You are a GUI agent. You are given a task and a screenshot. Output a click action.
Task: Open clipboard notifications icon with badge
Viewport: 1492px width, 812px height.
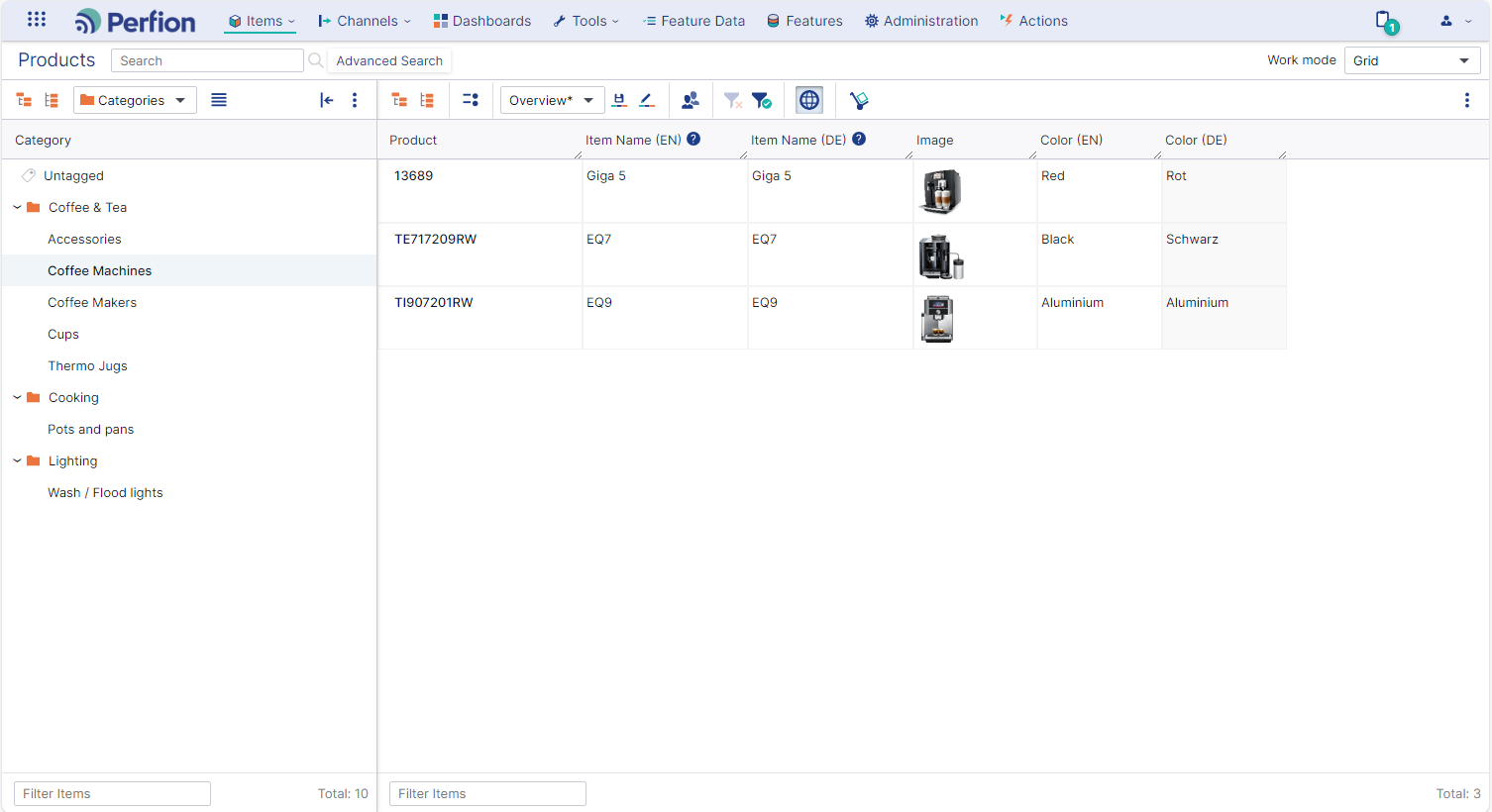[1386, 21]
